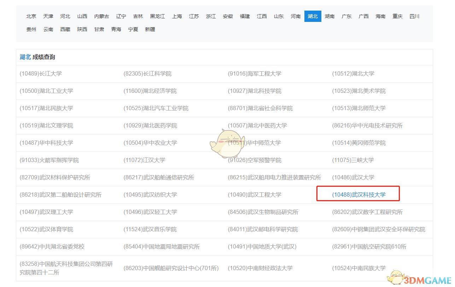The image size is (455, 287).
Task: Switch to the 四川 tab
Action: click(415, 16)
